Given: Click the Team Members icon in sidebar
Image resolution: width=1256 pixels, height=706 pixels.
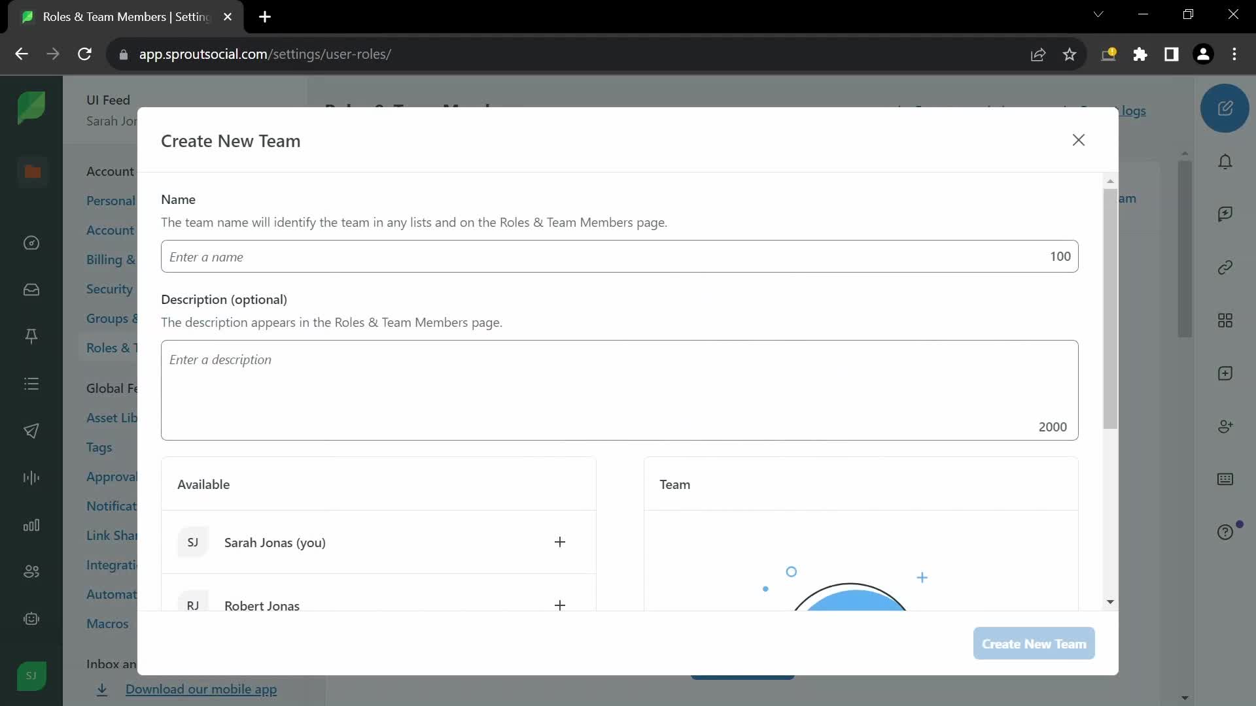Looking at the screenshot, I should 31,571.
